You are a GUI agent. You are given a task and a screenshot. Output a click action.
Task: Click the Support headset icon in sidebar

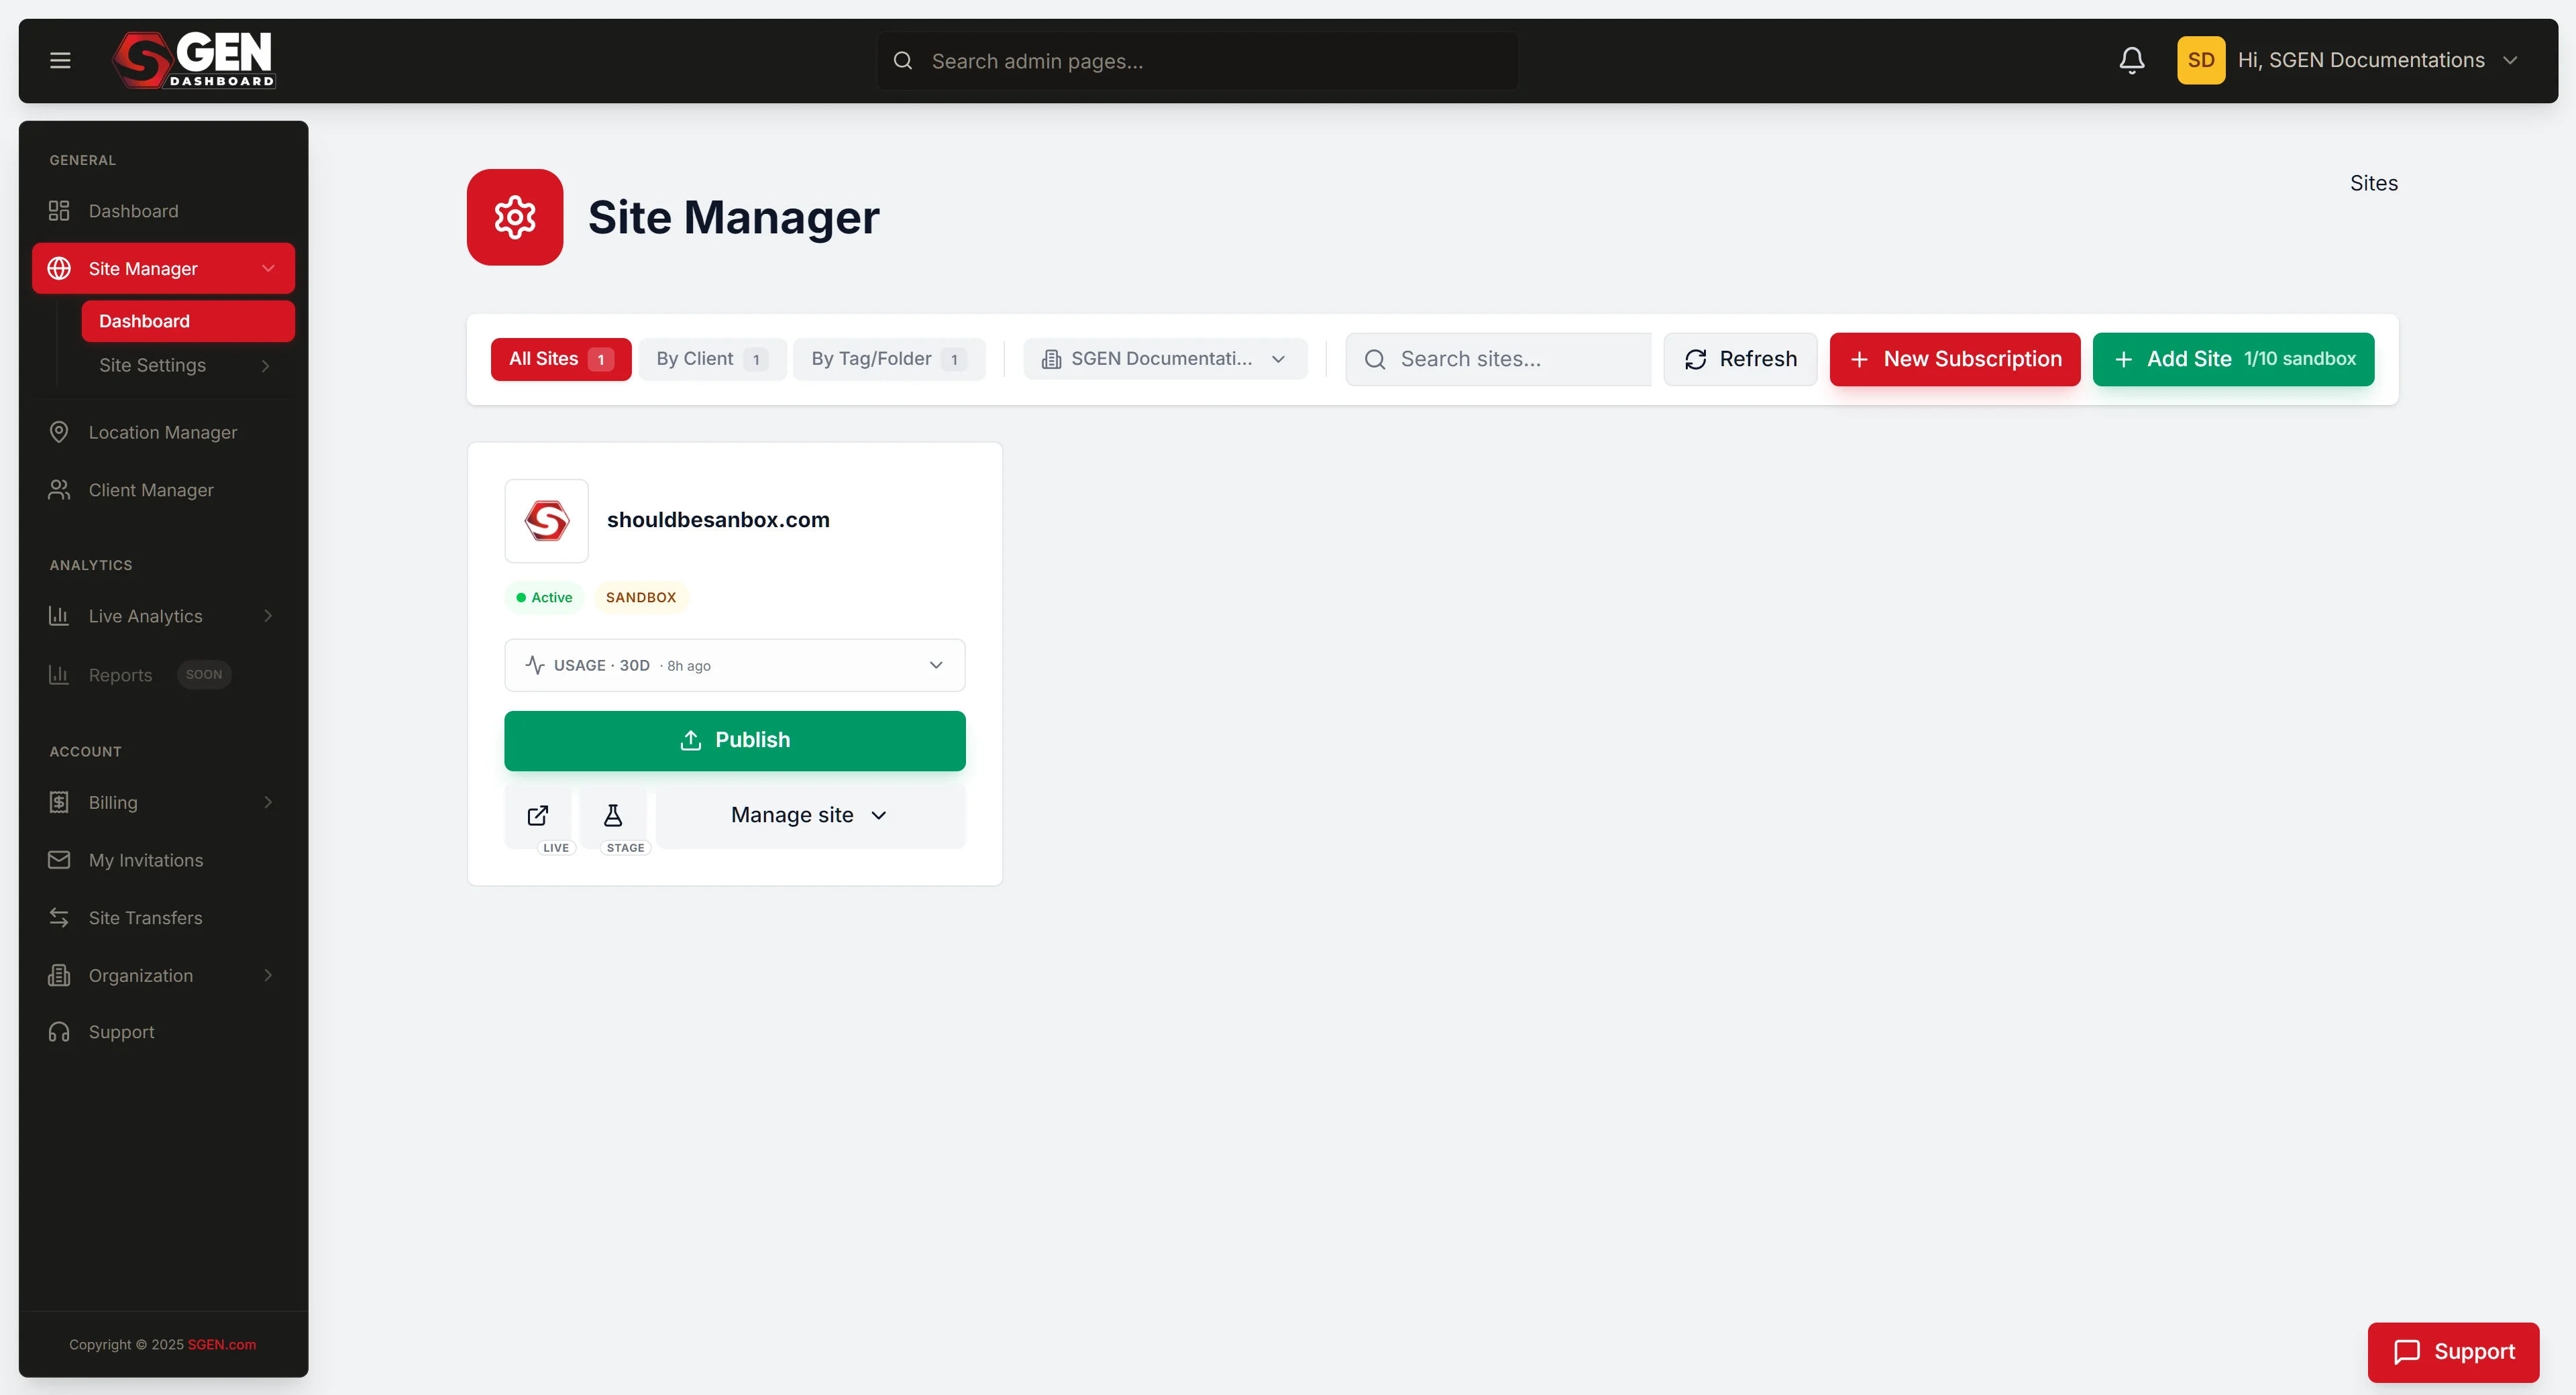59,1032
